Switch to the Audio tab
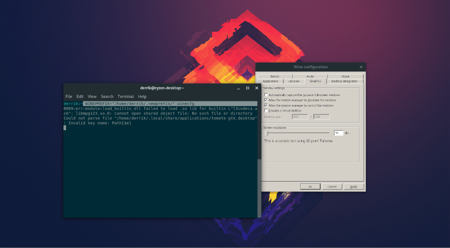This screenshot has width=450, height=248. (x=310, y=77)
